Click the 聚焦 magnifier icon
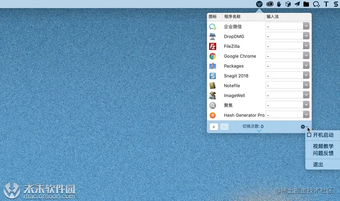340x201 pixels. (212, 105)
